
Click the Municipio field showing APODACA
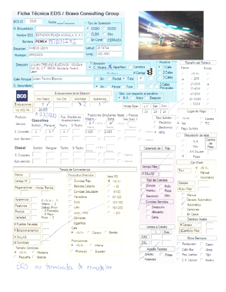[x=56, y=55]
